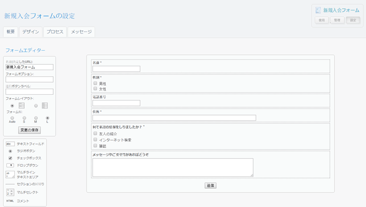The height and width of the screenshot is (207, 366).
Task: Add a checkbox element (チェックボックス)
Action: click(25, 158)
